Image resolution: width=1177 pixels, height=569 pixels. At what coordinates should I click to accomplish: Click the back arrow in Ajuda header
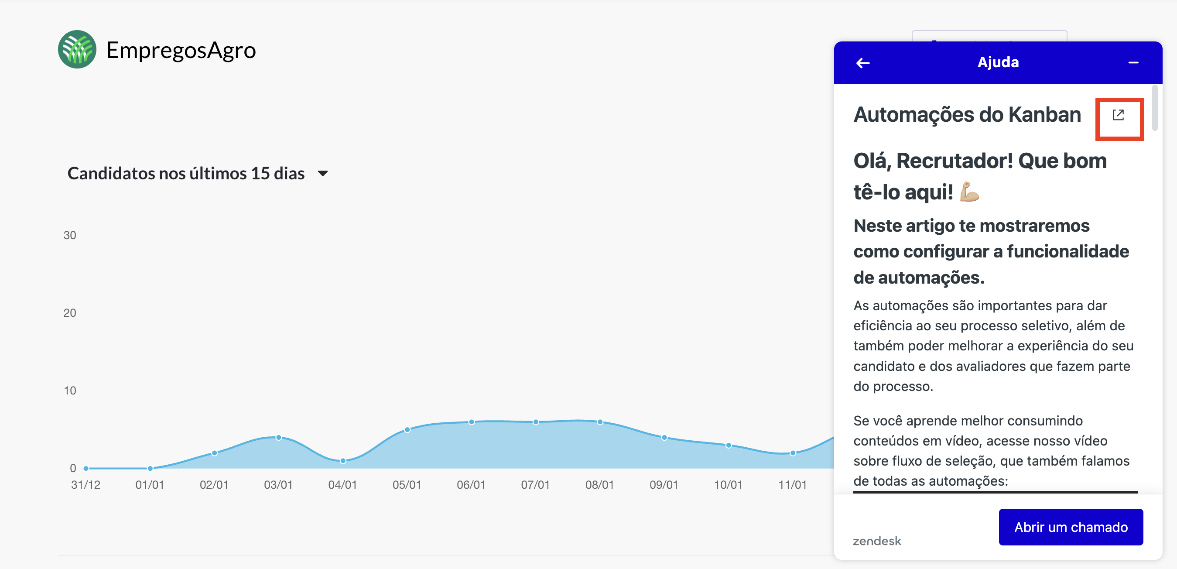click(862, 62)
